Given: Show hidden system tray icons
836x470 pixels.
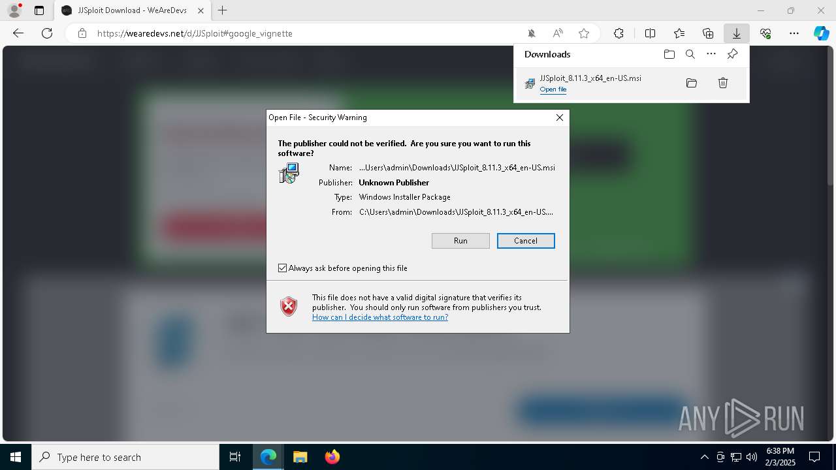Looking at the screenshot, I should point(704,457).
